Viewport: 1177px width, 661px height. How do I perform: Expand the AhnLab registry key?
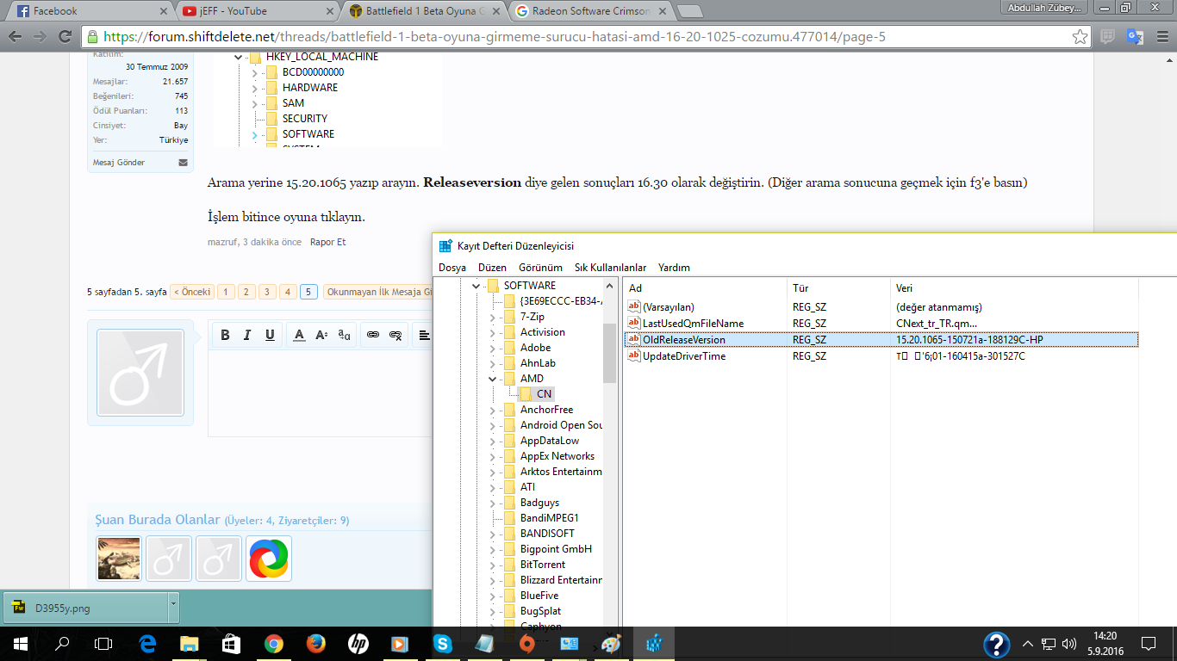tap(492, 363)
